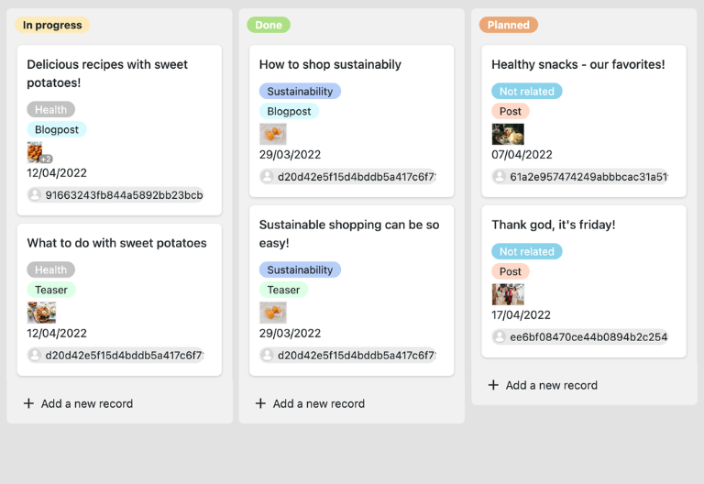Add a new record to Planned column
704x484 pixels.
[x=551, y=385]
